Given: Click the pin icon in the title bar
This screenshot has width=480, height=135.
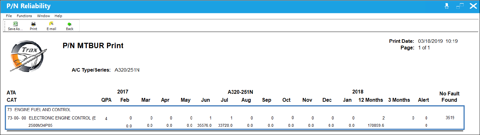Looking at the screenshot, I should point(447,6).
